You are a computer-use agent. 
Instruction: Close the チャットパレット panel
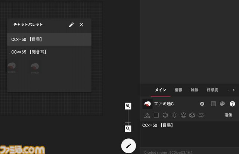point(81,25)
